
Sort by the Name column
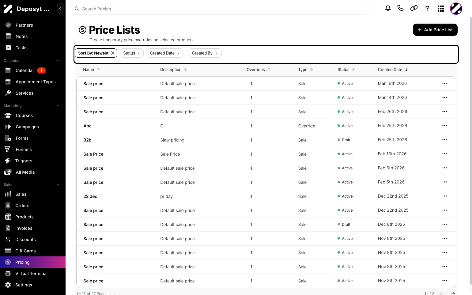tap(91, 70)
